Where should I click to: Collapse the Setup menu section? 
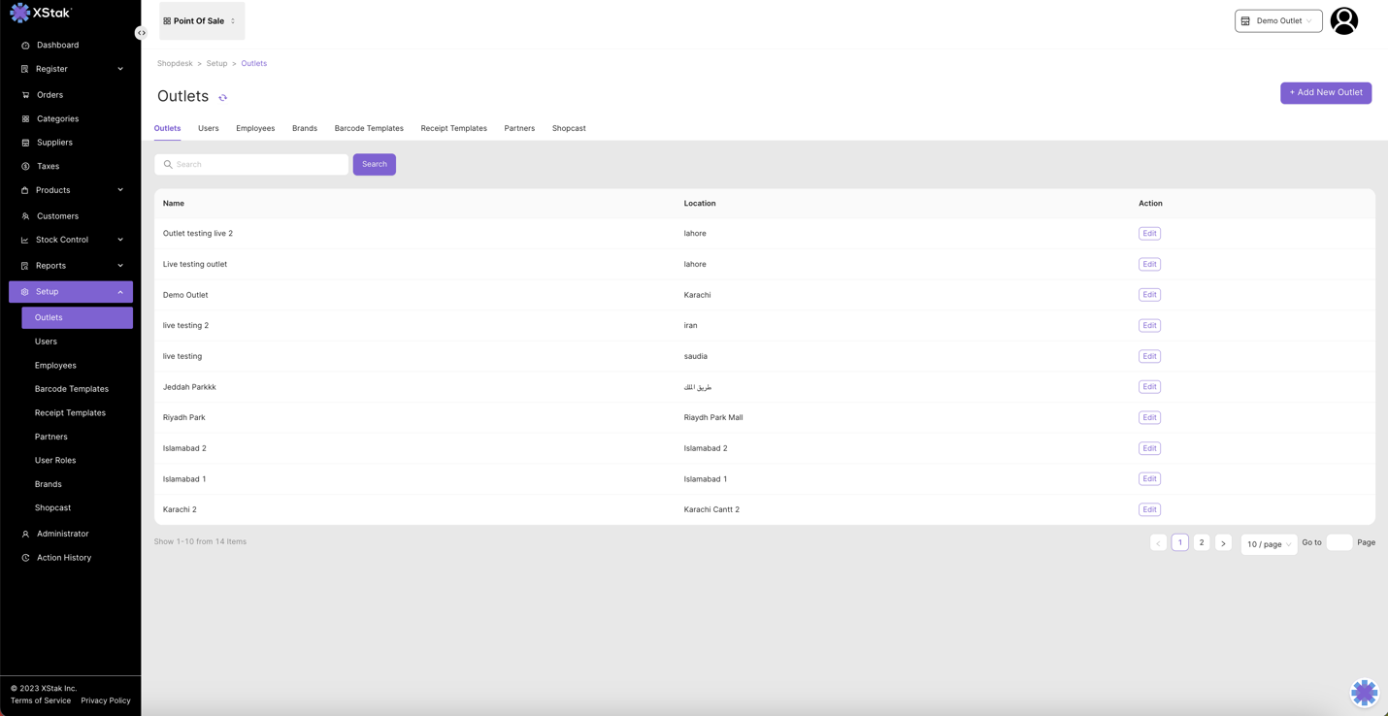point(120,292)
